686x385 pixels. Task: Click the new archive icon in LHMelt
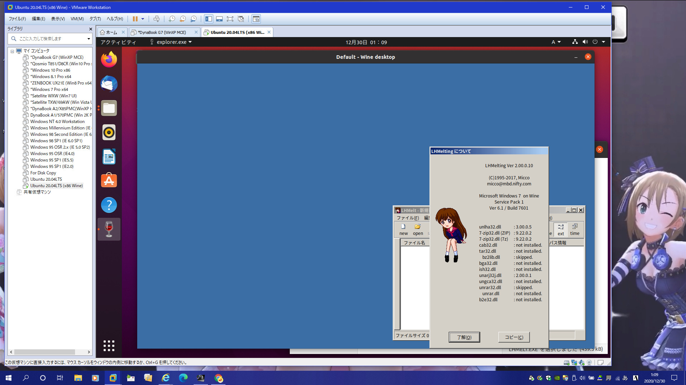tap(403, 230)
